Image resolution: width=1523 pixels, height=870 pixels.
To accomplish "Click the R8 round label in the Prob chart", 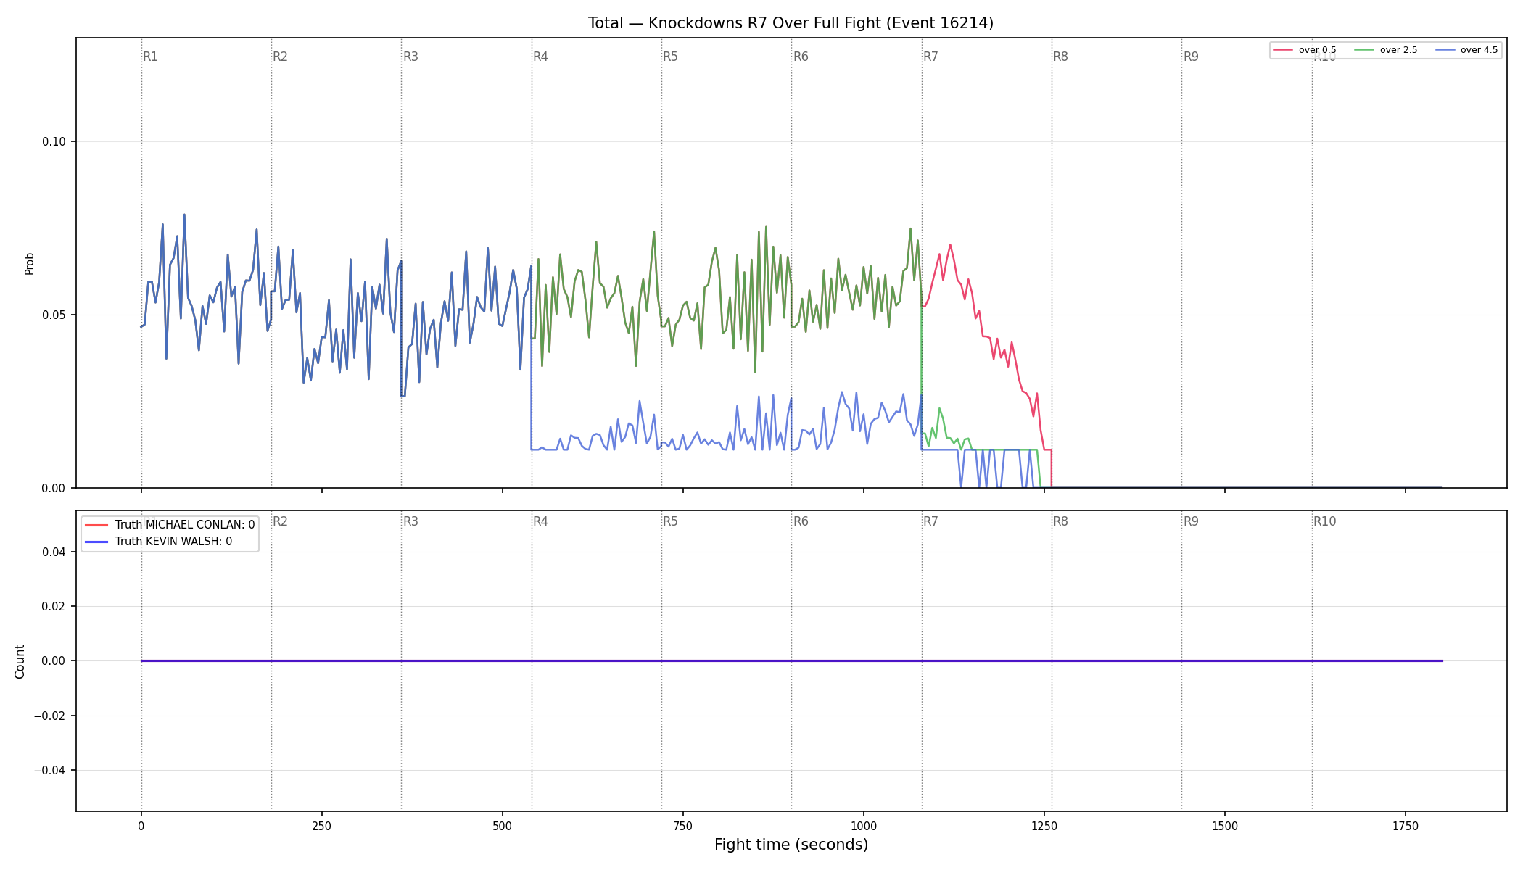I will (x=1060, y=57).
